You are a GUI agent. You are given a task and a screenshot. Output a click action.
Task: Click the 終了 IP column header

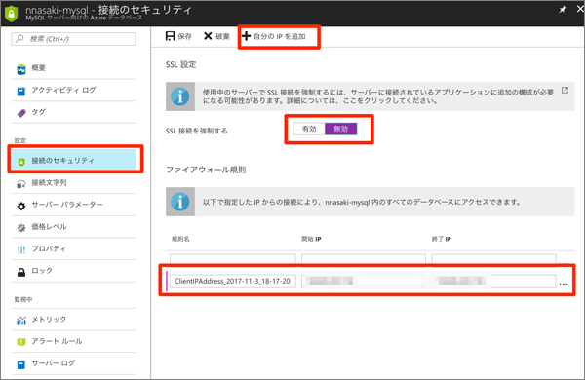point(442,239)
